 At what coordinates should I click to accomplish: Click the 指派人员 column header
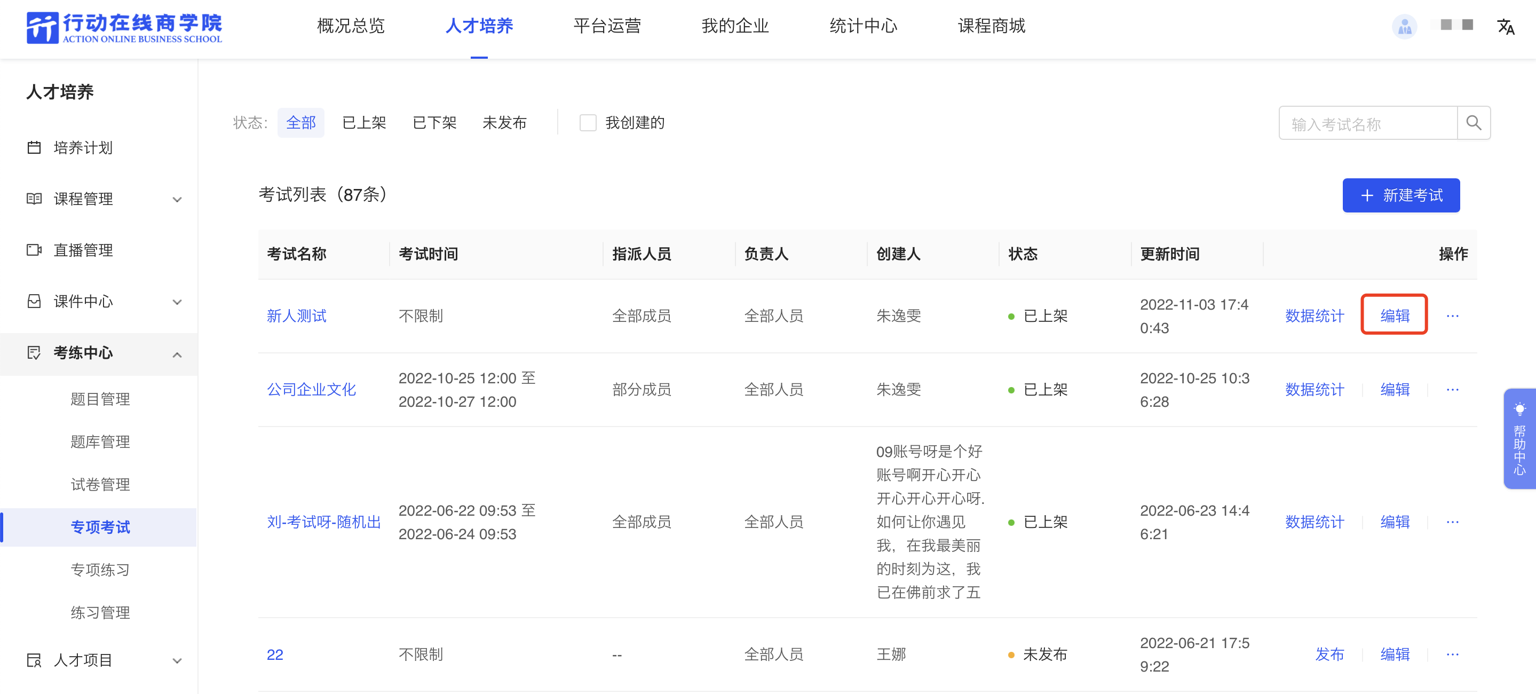pos(642,254)
